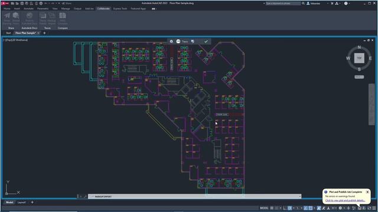The width and height of the screenshot is (378, 212).
Task: Open the AutoCAD application menu logo
Action: point(5,4)
